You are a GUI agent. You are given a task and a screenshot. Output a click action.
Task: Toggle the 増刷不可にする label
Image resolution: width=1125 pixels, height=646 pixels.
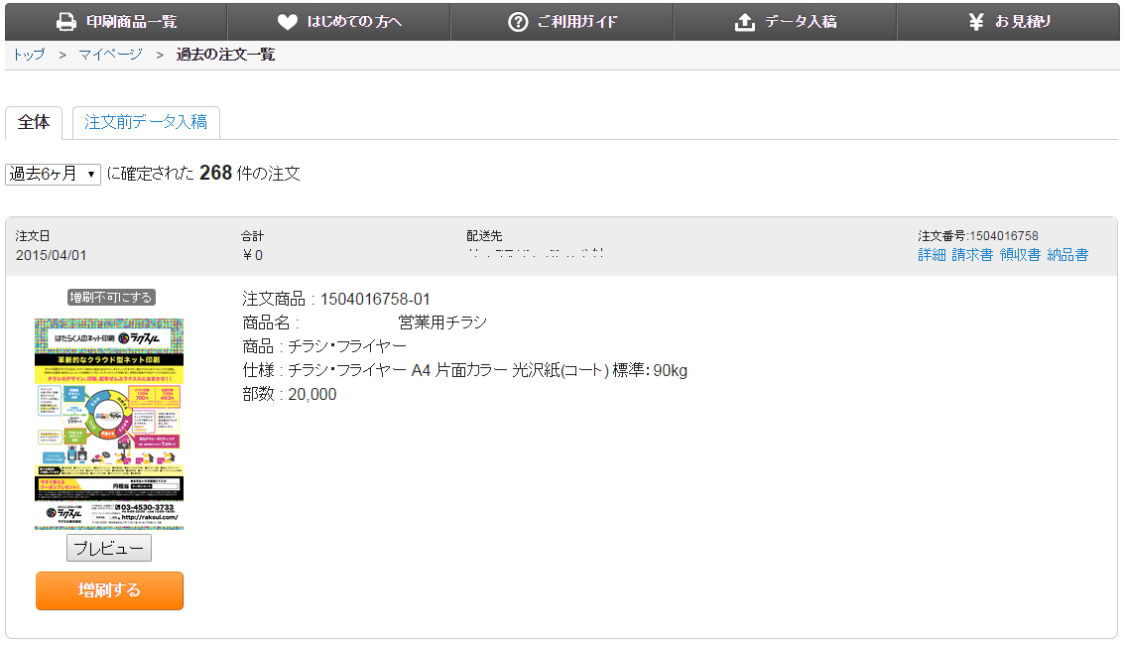(x=111, y=298)
